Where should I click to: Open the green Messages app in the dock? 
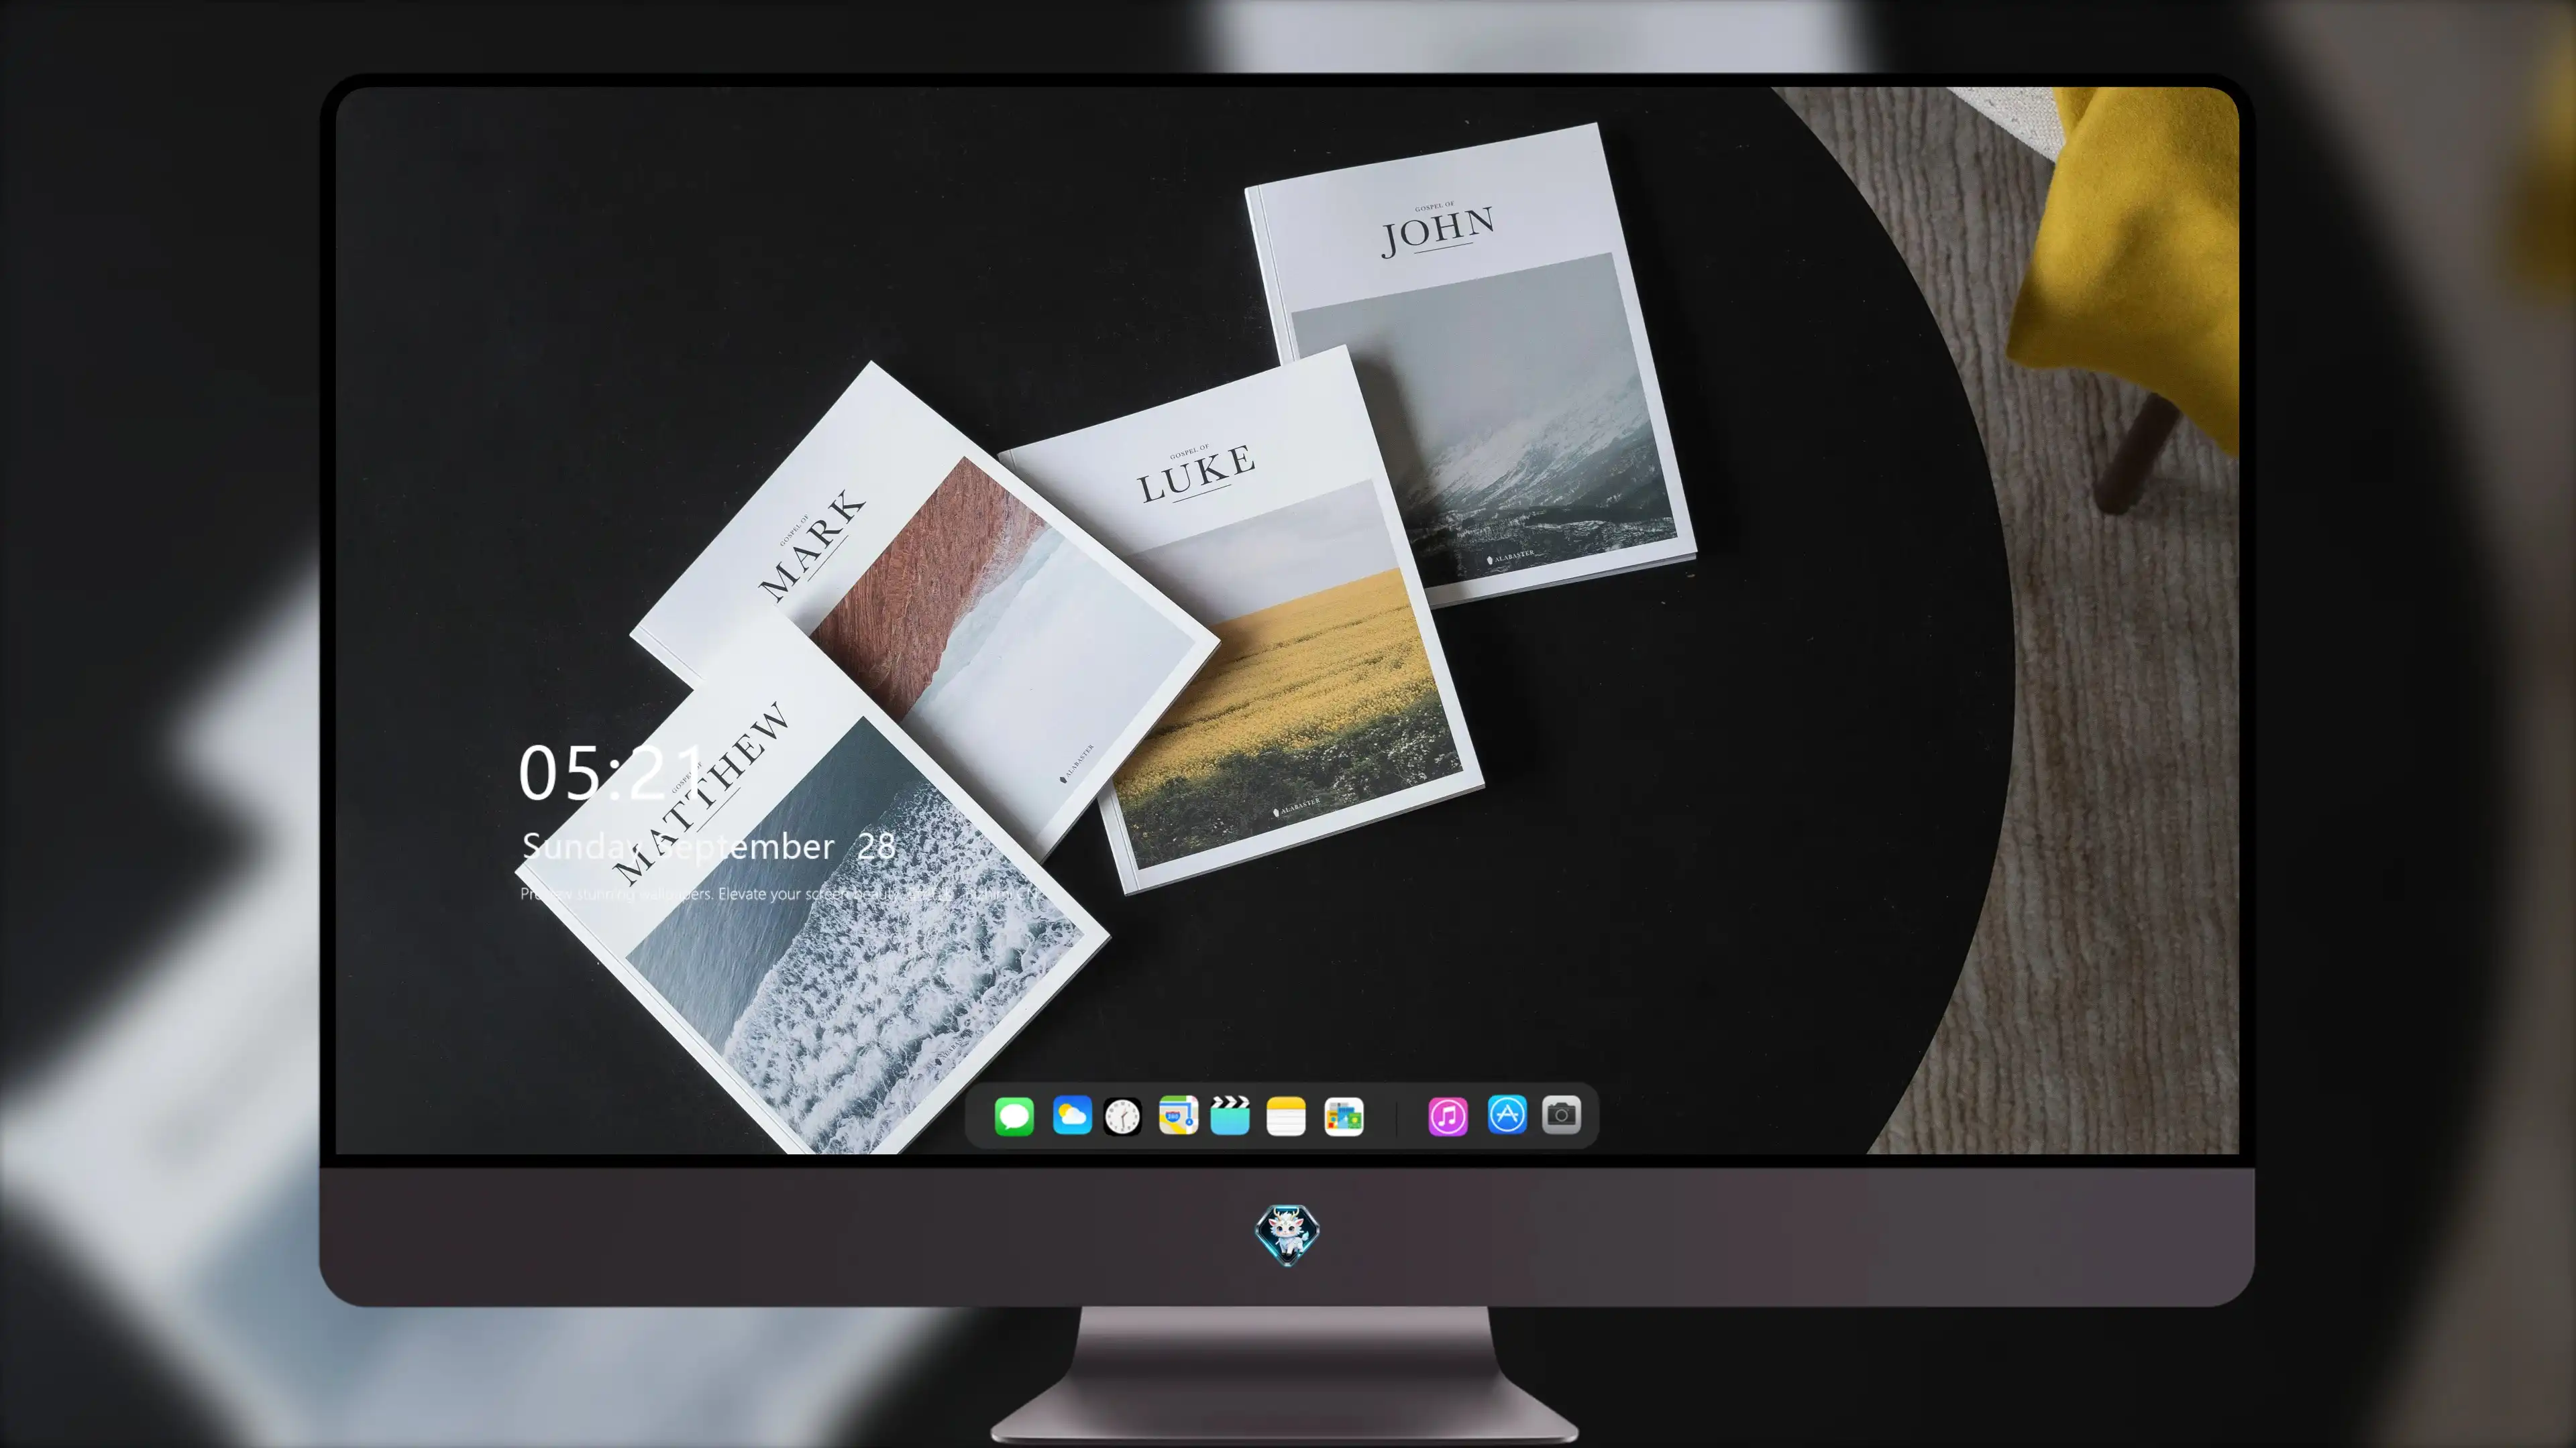coord(1014,1115)
